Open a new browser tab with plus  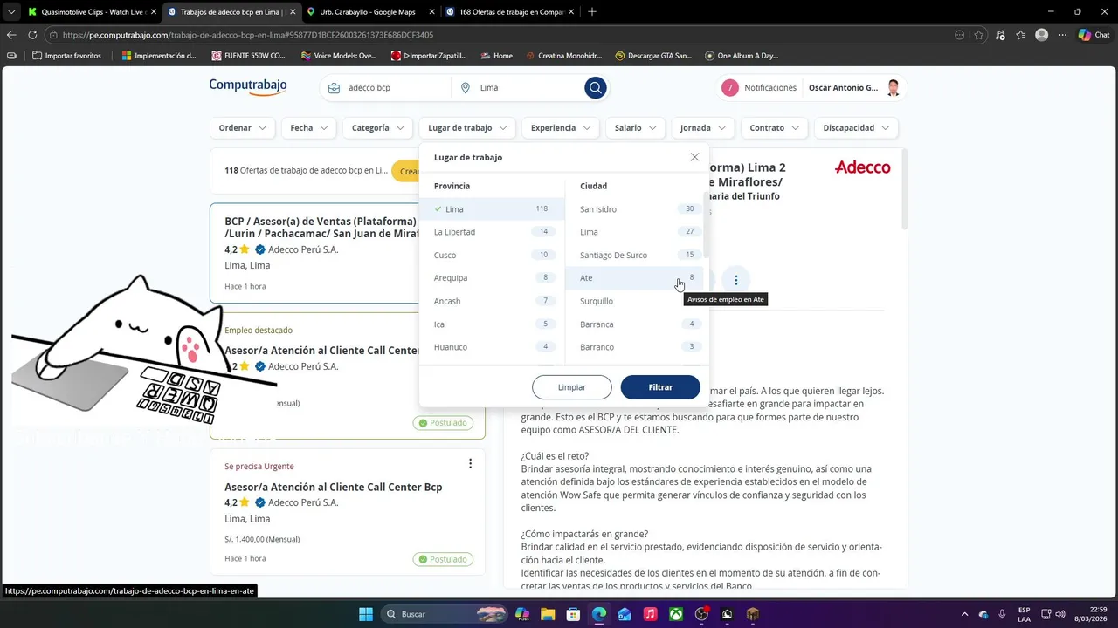(591, 12)
